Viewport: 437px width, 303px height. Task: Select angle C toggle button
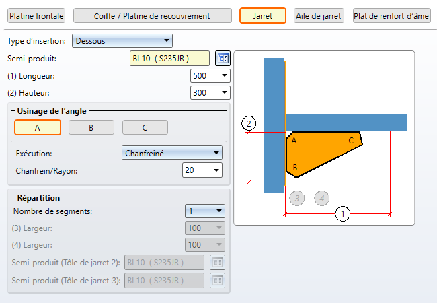(145, 127)
